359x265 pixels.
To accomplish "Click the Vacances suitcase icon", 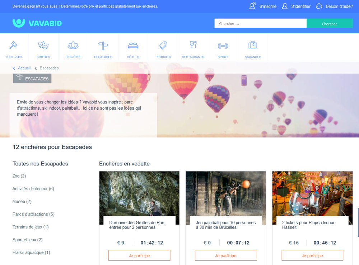I will tap(253, 45).
